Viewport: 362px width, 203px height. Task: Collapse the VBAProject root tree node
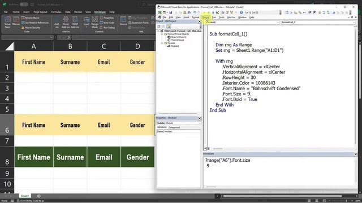pyautogui.click(x=158, y=31)
